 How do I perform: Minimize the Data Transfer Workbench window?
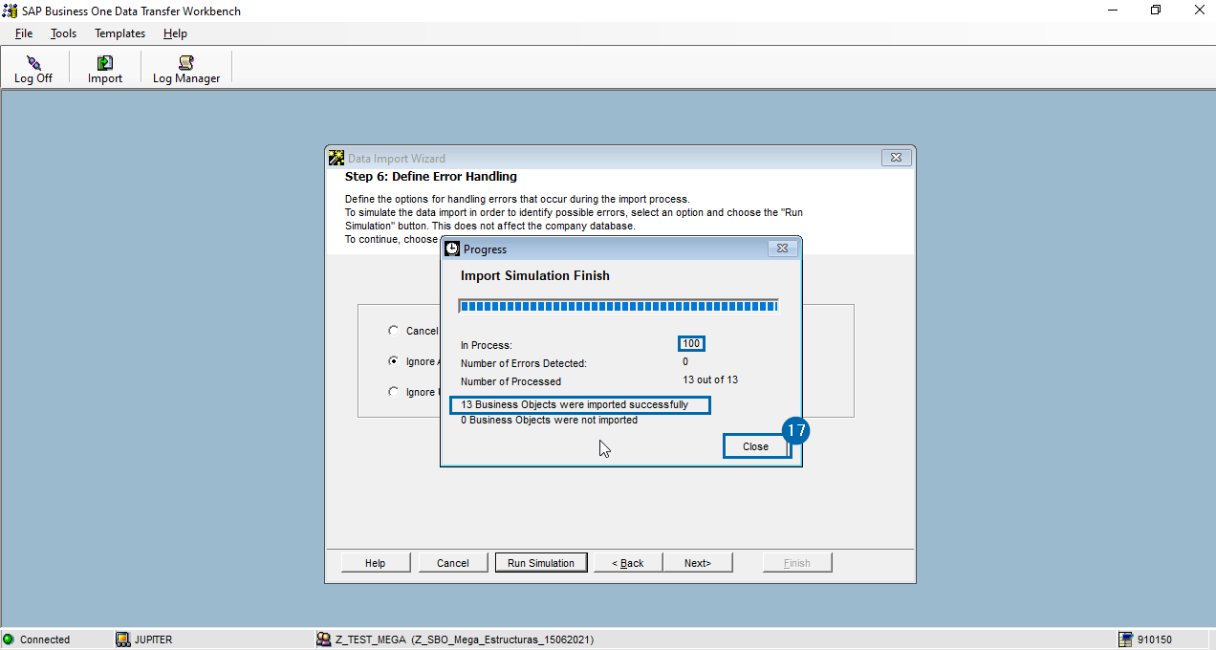(1113, 11)
